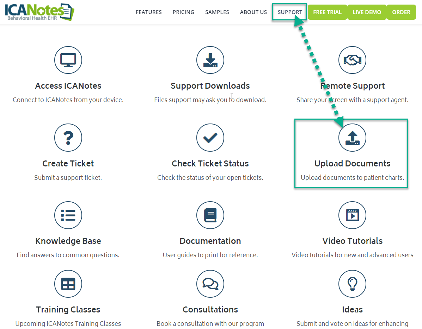Open the Upload Documents upload icon

[x=352, y=138]
